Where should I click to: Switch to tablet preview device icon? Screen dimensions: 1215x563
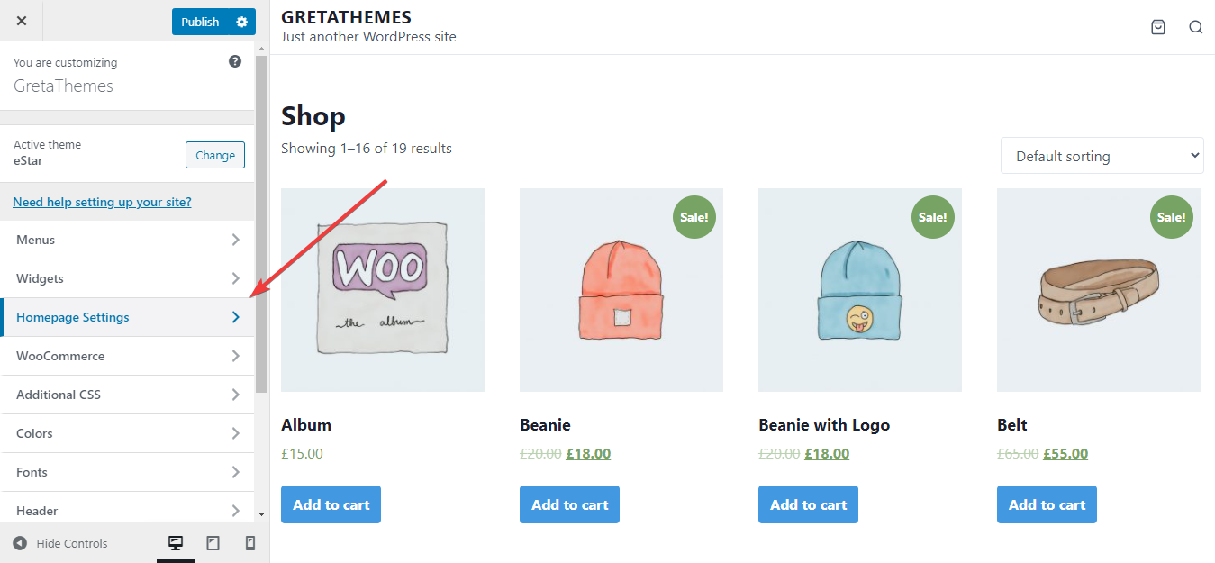point(213,543)
